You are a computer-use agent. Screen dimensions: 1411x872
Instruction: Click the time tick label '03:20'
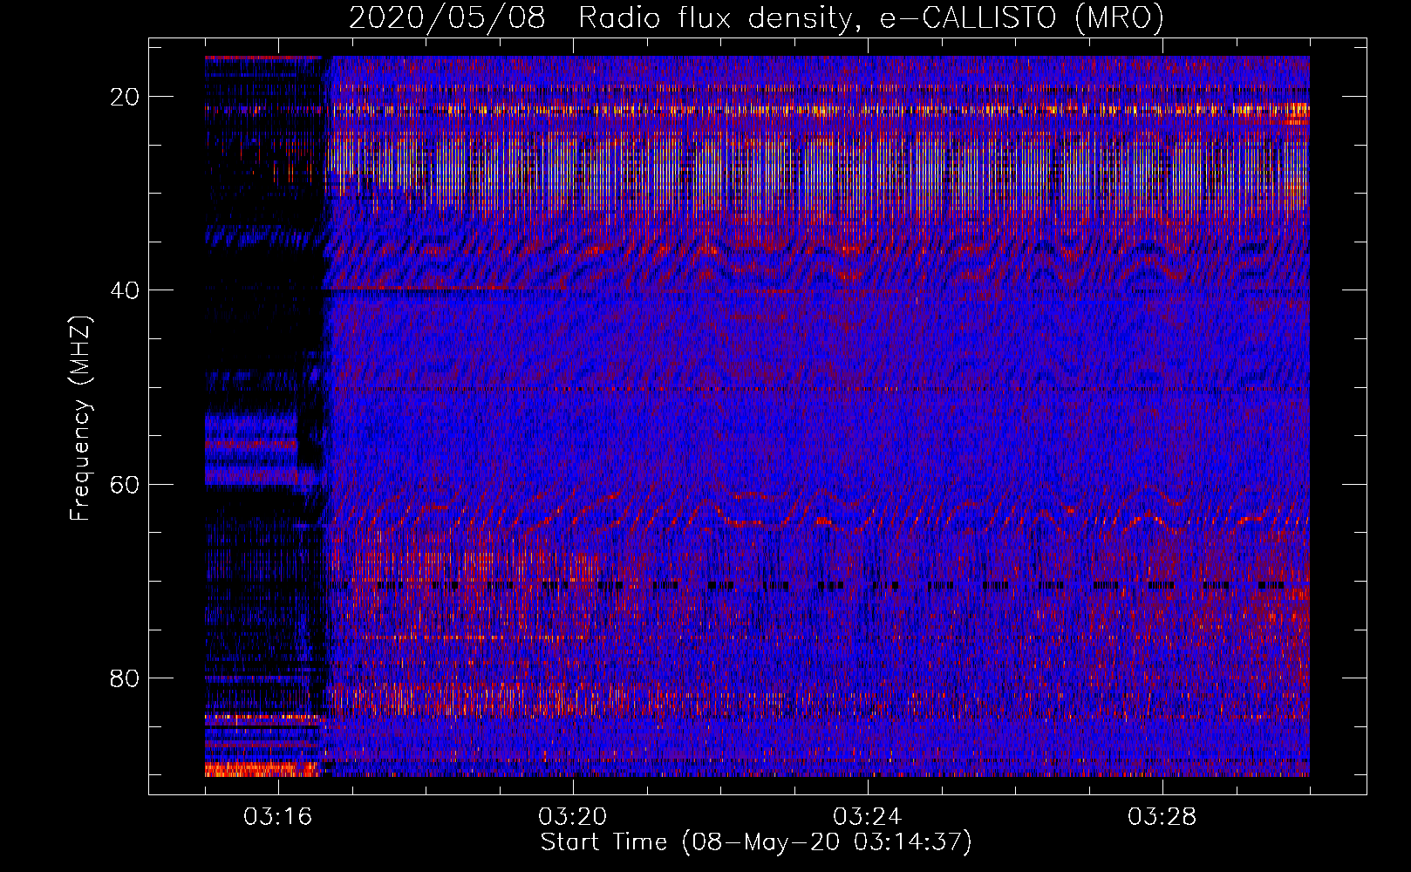point(573,817)
